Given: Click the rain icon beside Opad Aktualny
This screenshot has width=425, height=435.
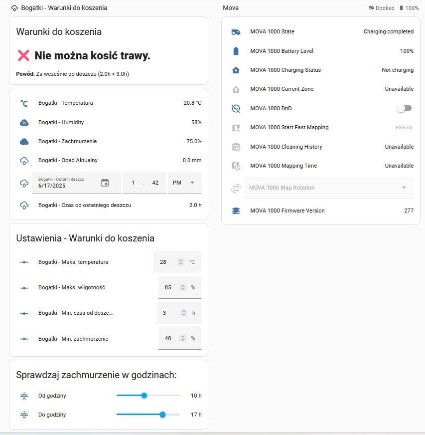Looking at the screenshot, I should pyautogui.click(x=24, y=161).
